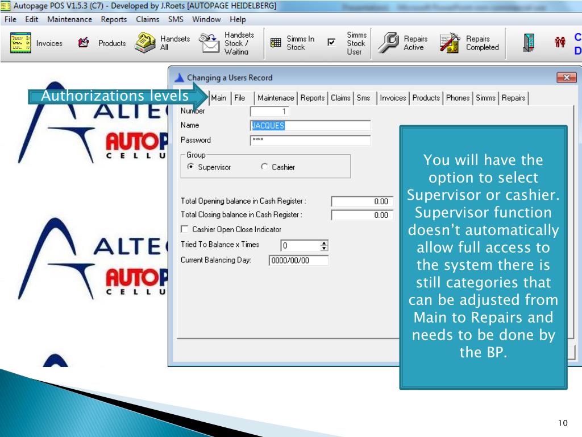
Task: Select the Cashier radio button
Action: pos(264,167)
